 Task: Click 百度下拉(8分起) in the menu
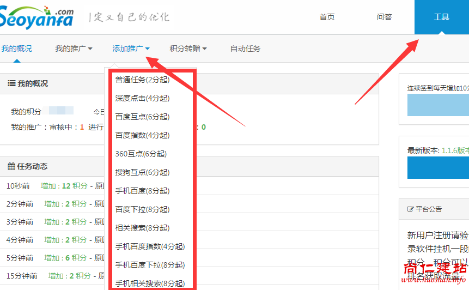pyautogui.click(x=142, y=210)
